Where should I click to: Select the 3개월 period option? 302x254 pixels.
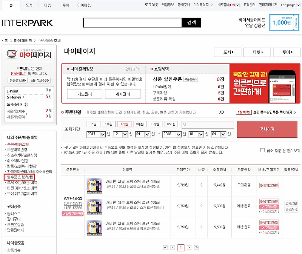tap(140, 124)
